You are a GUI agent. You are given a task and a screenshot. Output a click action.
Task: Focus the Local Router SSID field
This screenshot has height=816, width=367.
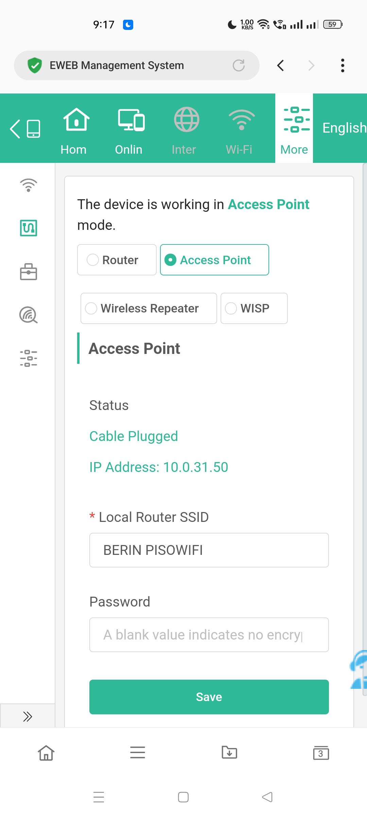[209, 550]
